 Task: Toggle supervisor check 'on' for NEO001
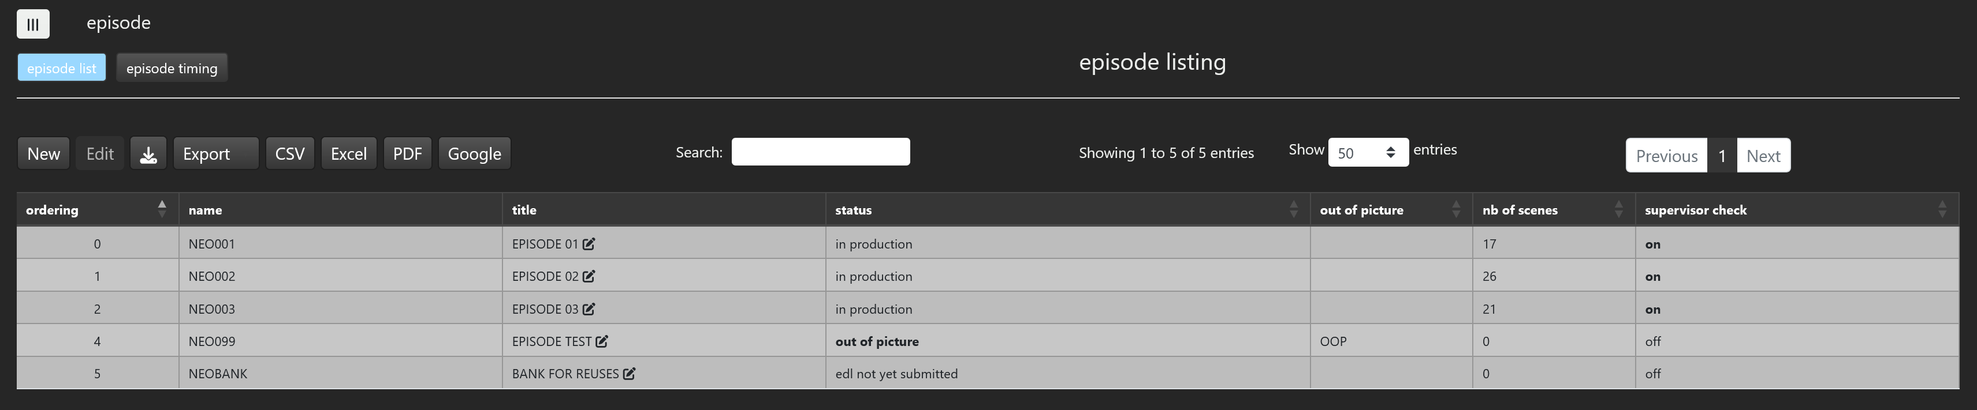tap(1652, 245)
